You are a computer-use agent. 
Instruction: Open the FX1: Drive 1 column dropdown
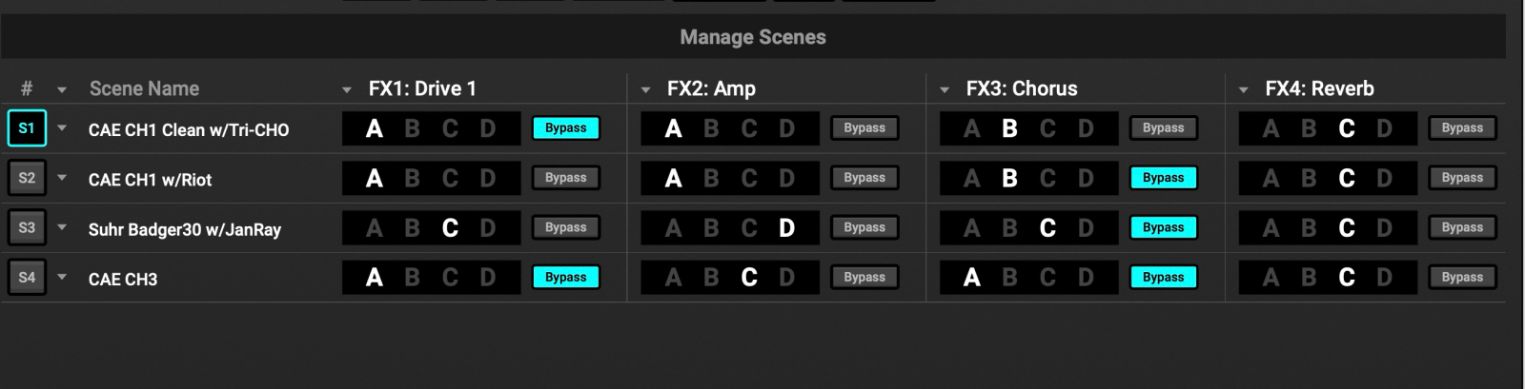coord(347,89)
